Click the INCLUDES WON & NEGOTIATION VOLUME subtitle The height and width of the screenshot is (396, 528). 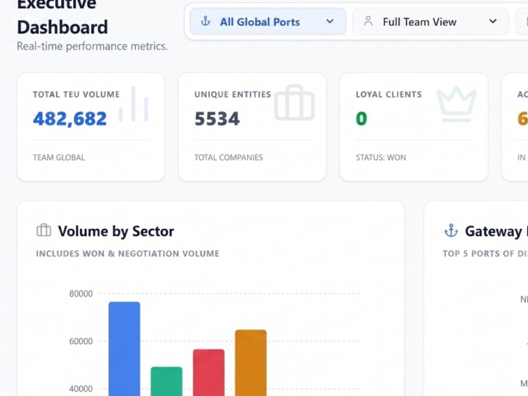(x=128, y=253)
